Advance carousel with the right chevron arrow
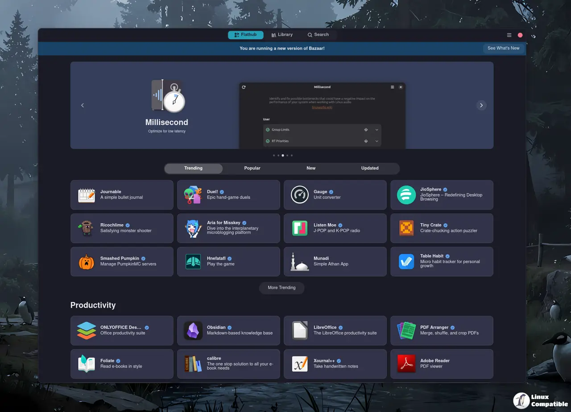 pos(481,106)
